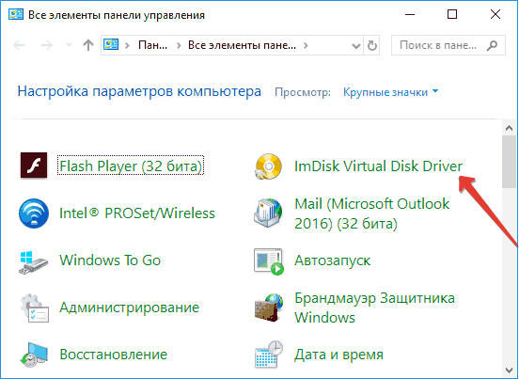Expand the address bar history dropdown

click(x=356, y=46)
